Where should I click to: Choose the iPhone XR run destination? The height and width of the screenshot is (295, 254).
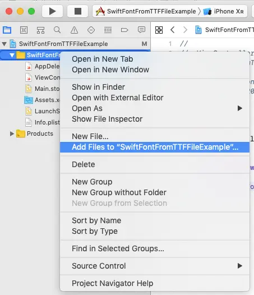click(x=223, y=11)
